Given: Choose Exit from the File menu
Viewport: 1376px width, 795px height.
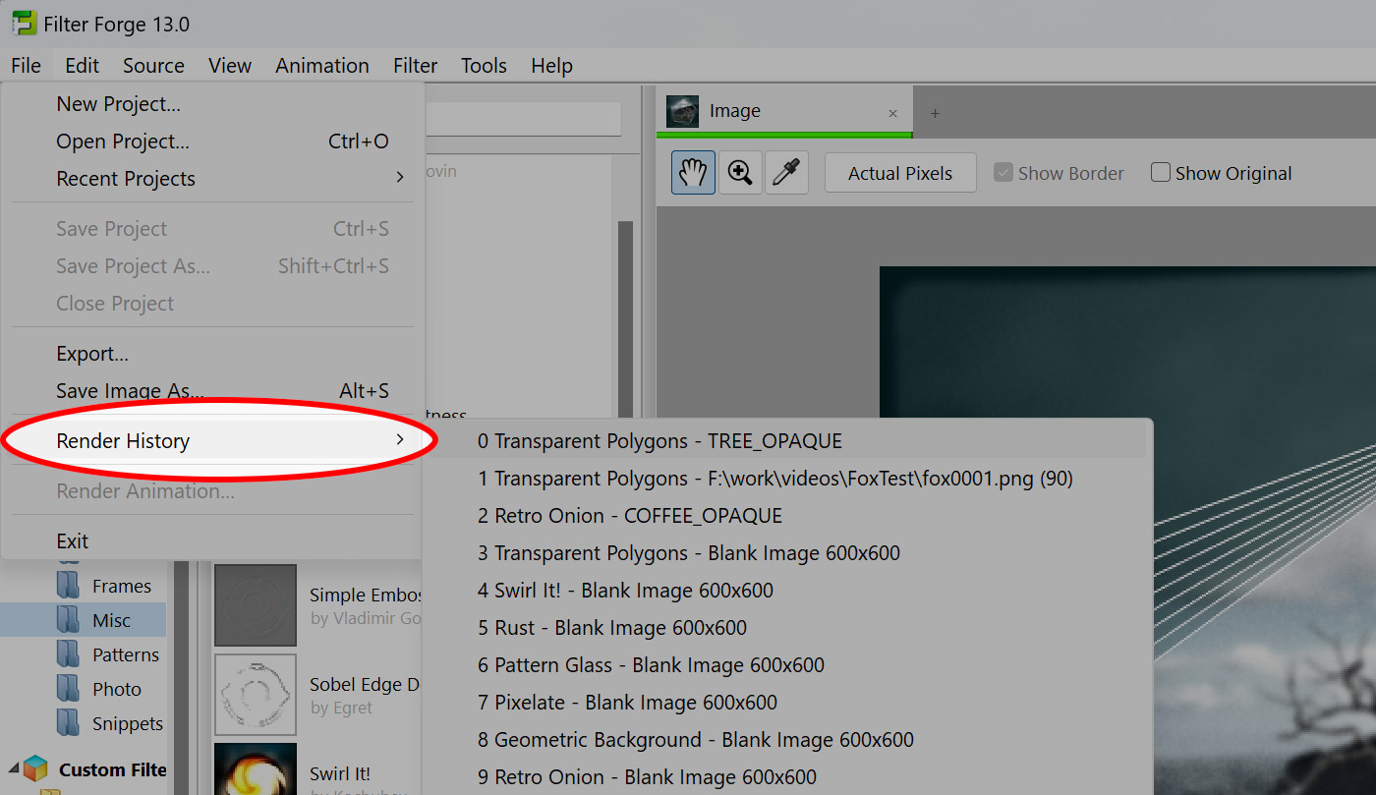Looking at the screenshot, I should (x=212, y=541).
